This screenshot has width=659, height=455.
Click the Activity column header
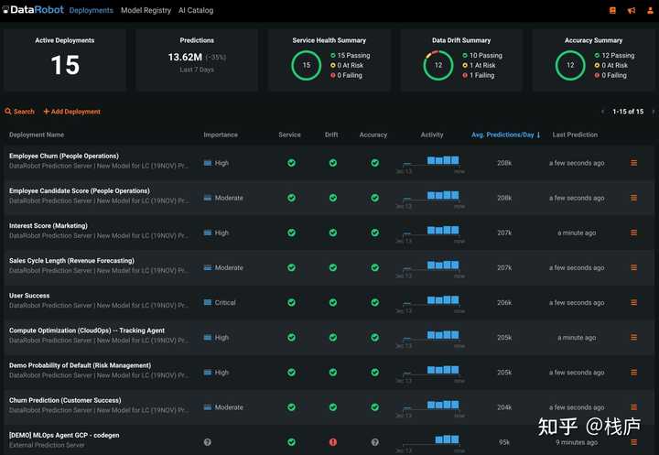[432, 135]
